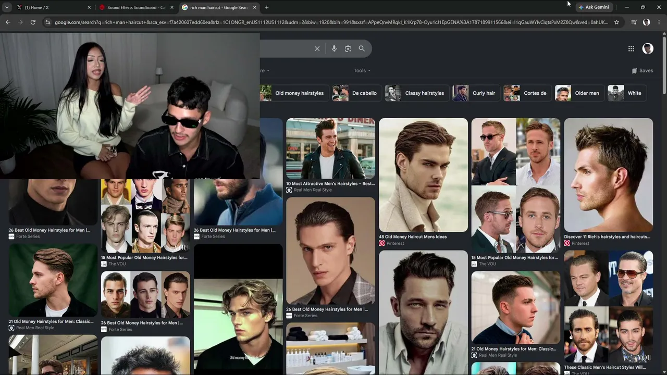
Task: Open the Chrome three-dot menu
Action: 659,22
